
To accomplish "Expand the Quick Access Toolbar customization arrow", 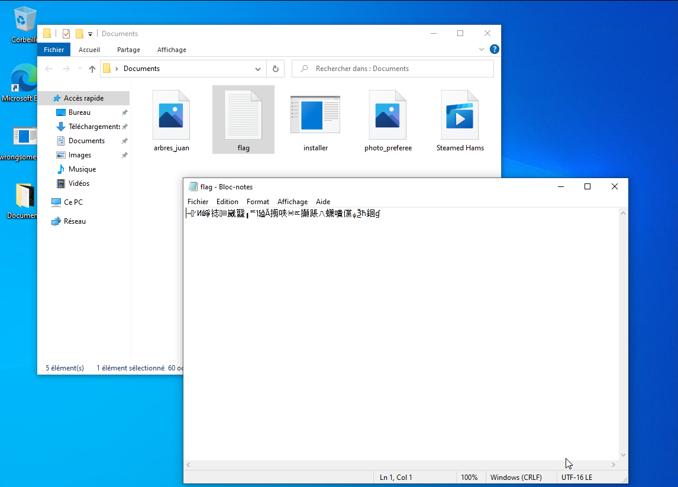I will pos(90,34).
